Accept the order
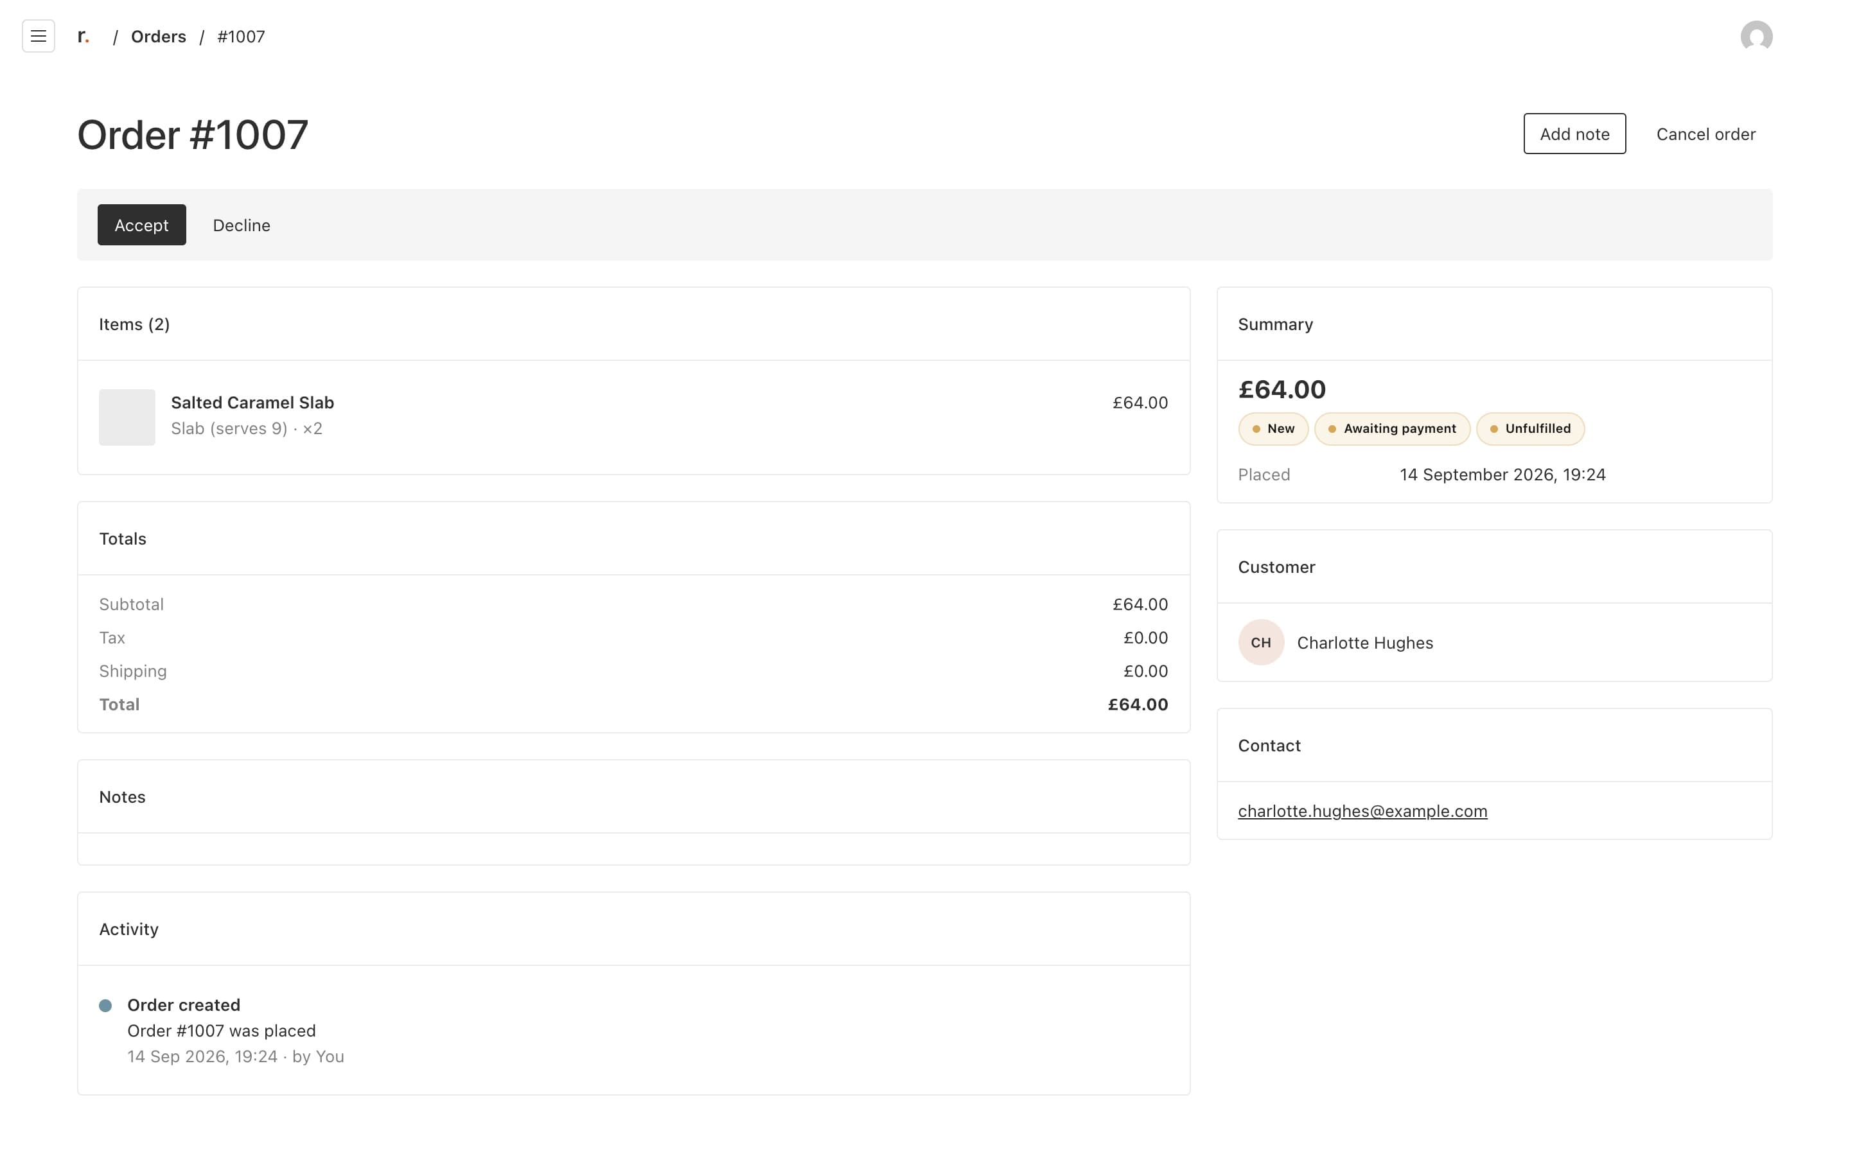The image size is (1850, 1156). pyautogui.click(x=141, y=225)
